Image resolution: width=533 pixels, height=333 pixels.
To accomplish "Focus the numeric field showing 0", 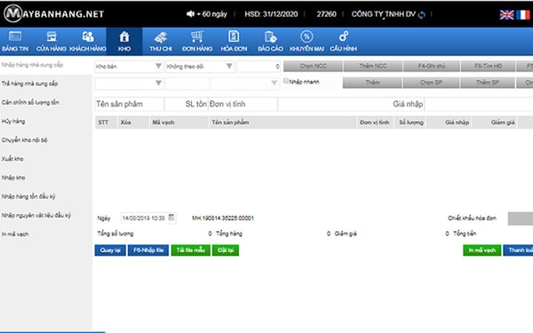I will (259, 67).
